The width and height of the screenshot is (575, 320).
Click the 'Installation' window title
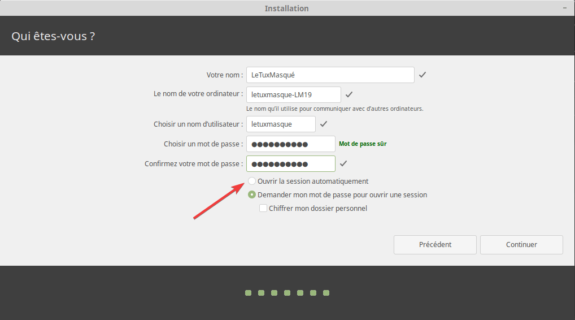pos(287,8)
